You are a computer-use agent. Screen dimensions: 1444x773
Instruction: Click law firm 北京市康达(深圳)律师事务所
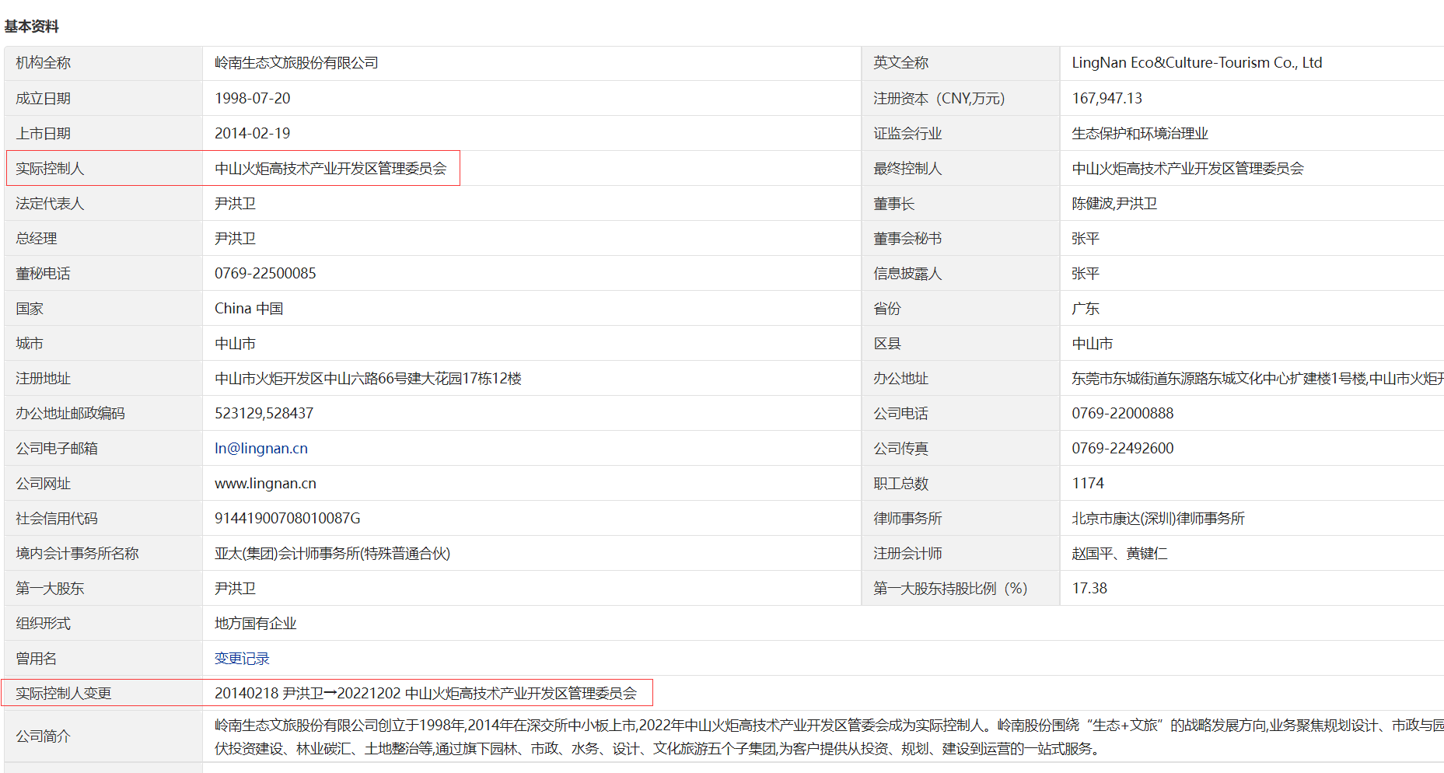[1158, 519]
